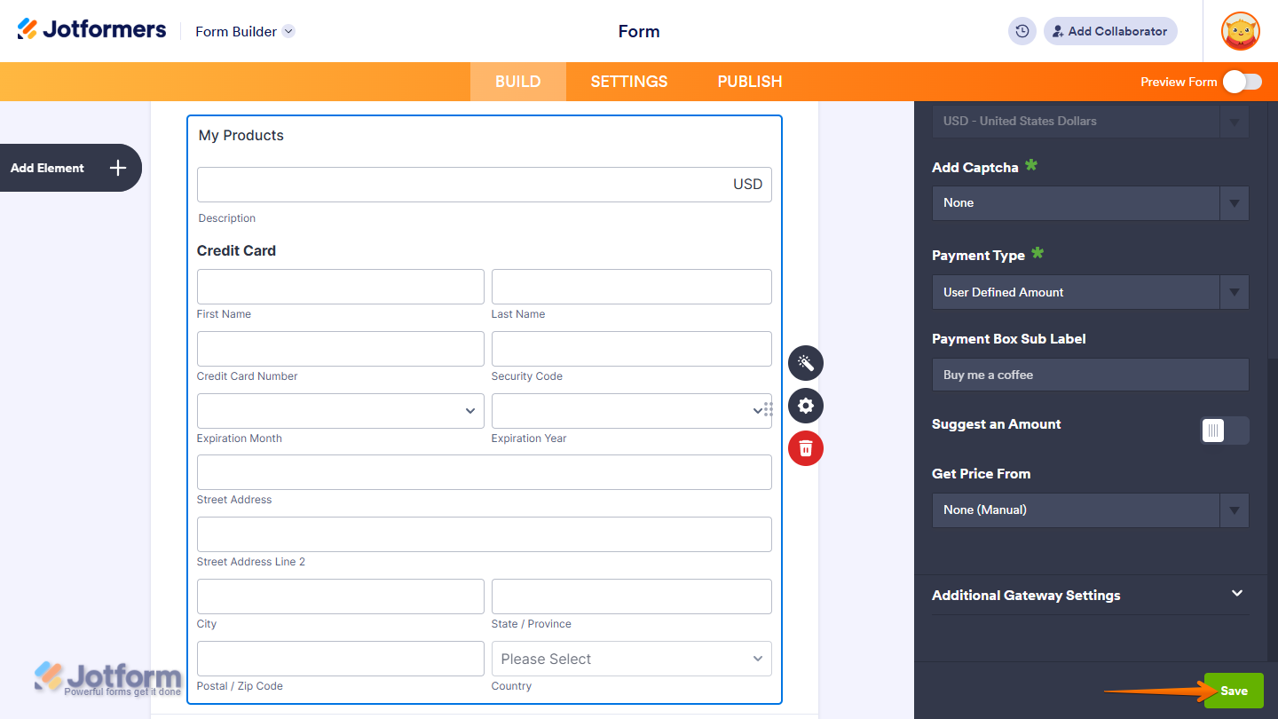Open the payment element gear settings icon
Viewport: 1278px width, 719px height.
[805, 406]
